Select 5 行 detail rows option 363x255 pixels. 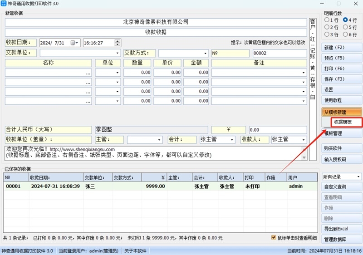(x=345, y=27)
